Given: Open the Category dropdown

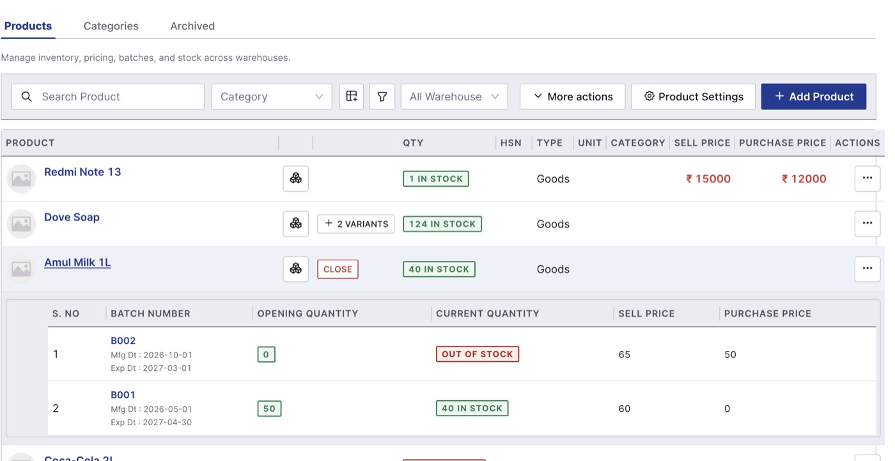Looking at the screenshot, I should pos(272,97).
